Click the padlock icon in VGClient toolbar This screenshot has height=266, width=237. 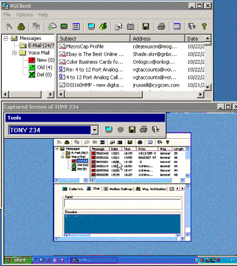(x=21, y=27)
